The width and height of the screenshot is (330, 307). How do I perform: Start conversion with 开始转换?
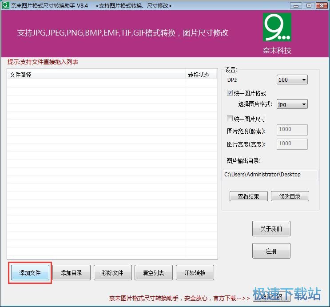pos(195,273)
